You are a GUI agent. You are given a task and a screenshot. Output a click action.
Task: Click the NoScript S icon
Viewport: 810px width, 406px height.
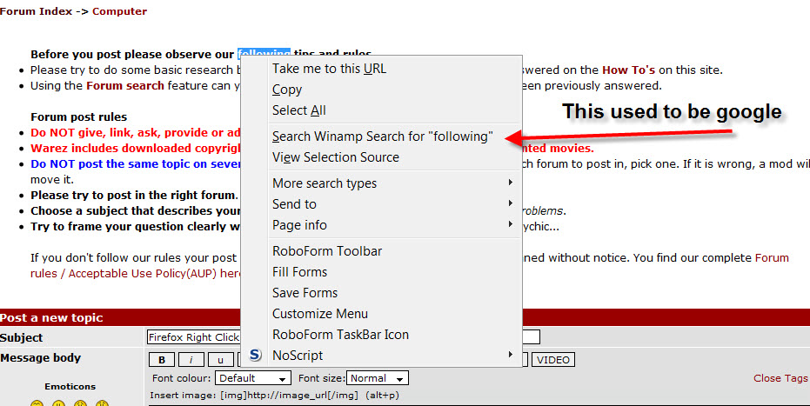point(255,355)
